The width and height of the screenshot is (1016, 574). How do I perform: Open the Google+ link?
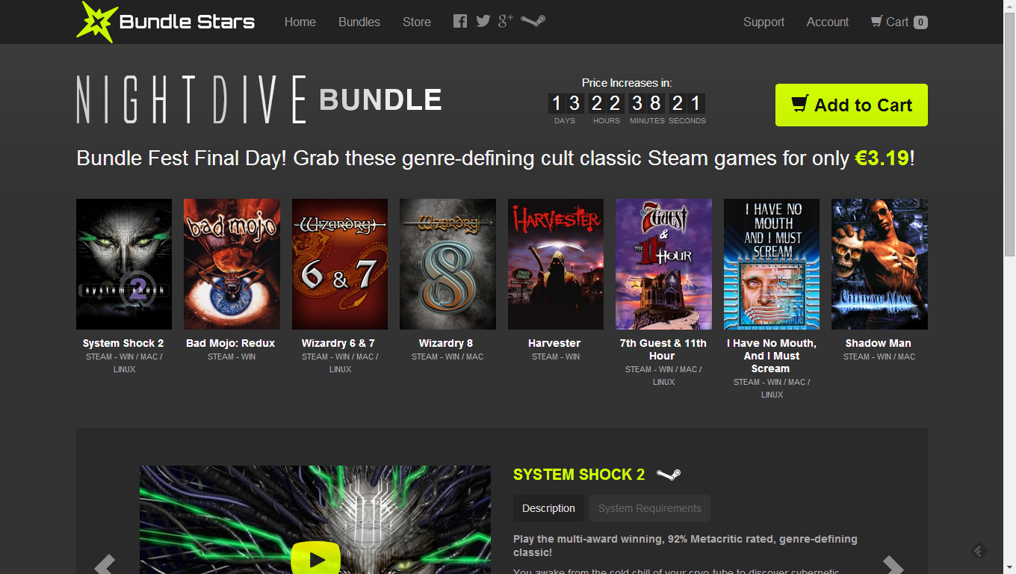tap(505, 21)
